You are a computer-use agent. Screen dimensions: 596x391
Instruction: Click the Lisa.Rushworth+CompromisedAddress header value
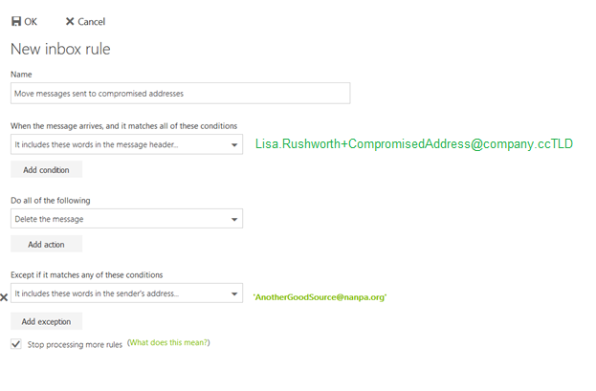pyautogui.click(x=414, y=144)
